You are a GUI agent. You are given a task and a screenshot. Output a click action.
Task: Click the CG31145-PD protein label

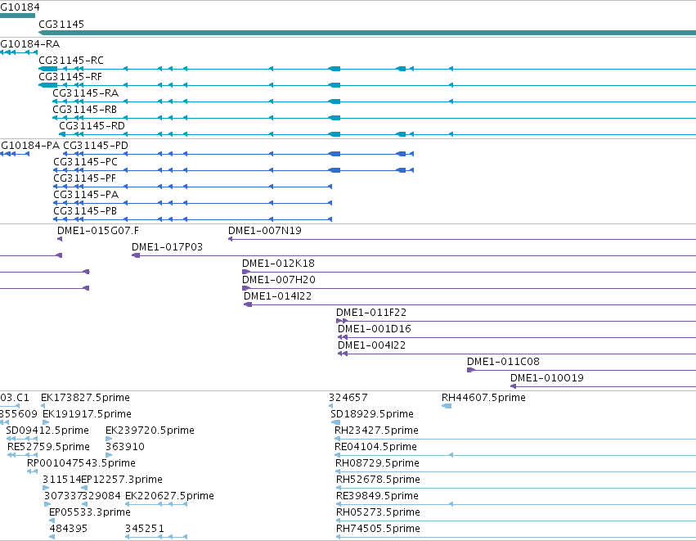click(x=96, y=146)
